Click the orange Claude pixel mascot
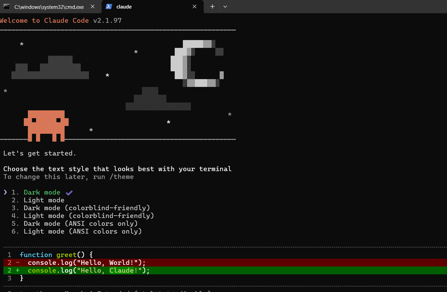This screenshot has height=292, width=447. pos(46,126)
